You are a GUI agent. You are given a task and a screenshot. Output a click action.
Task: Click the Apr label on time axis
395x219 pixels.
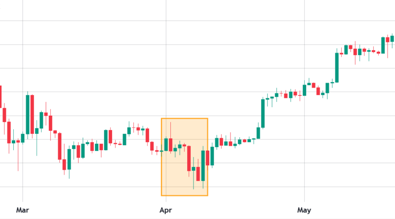click(165, 210)
